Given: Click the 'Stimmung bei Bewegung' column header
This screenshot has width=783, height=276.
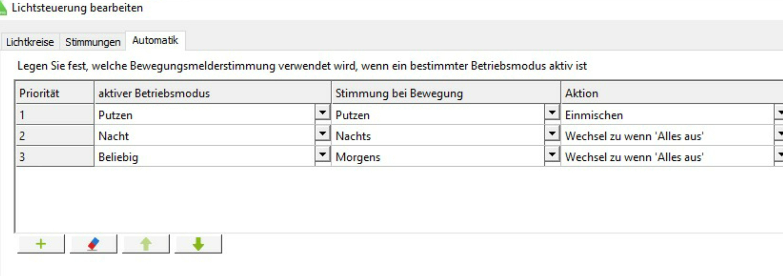Looking at the screenshot, I should (x=446, y=93).
